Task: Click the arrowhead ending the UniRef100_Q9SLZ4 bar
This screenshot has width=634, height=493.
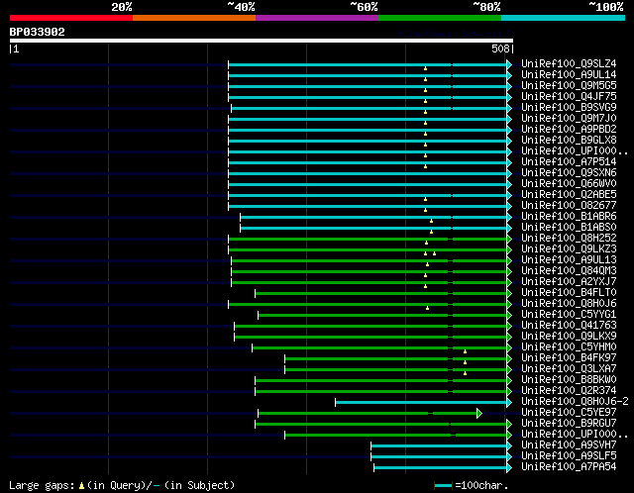Action: click(x=509, y=64)
